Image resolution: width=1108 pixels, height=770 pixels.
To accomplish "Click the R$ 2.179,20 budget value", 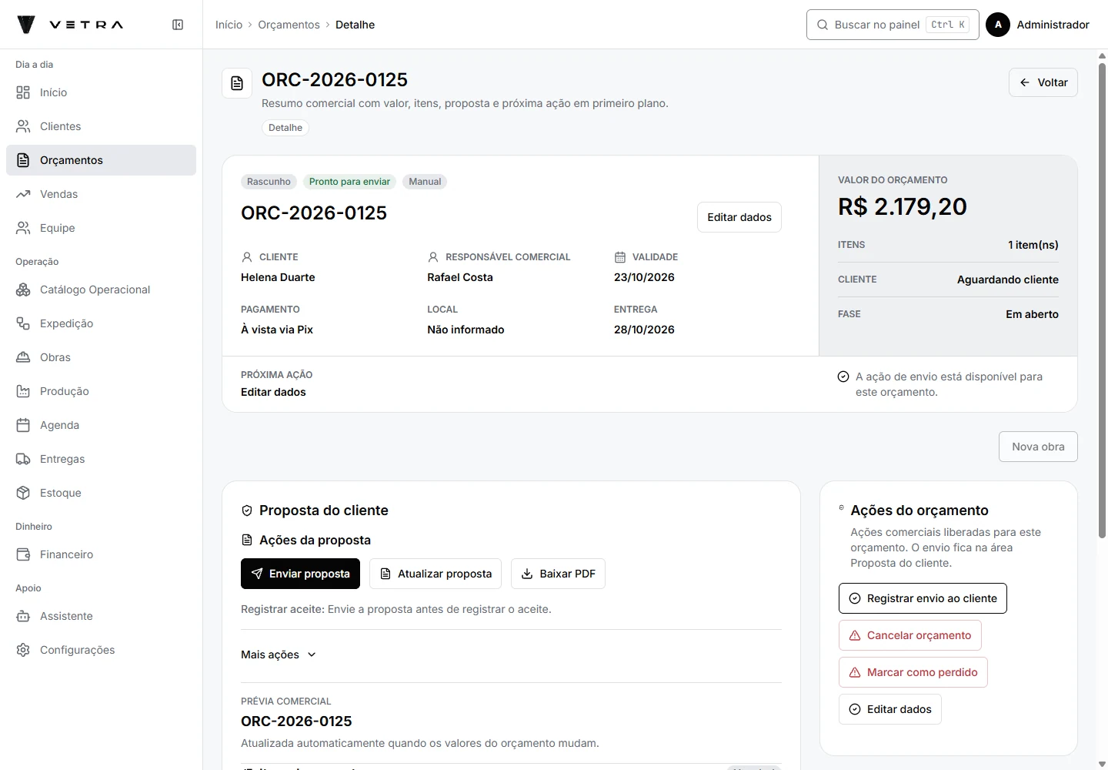I will (903, 206).
